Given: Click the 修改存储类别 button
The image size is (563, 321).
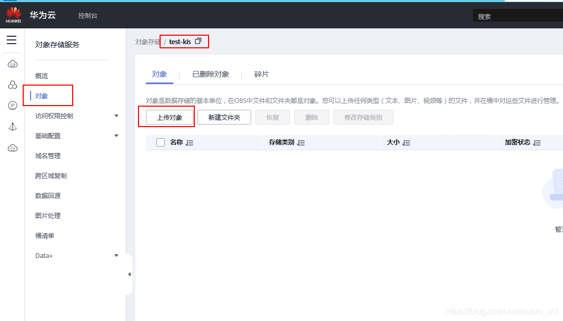Looking at the screenshot, I should pyautogui.click(x=363, y=117).
